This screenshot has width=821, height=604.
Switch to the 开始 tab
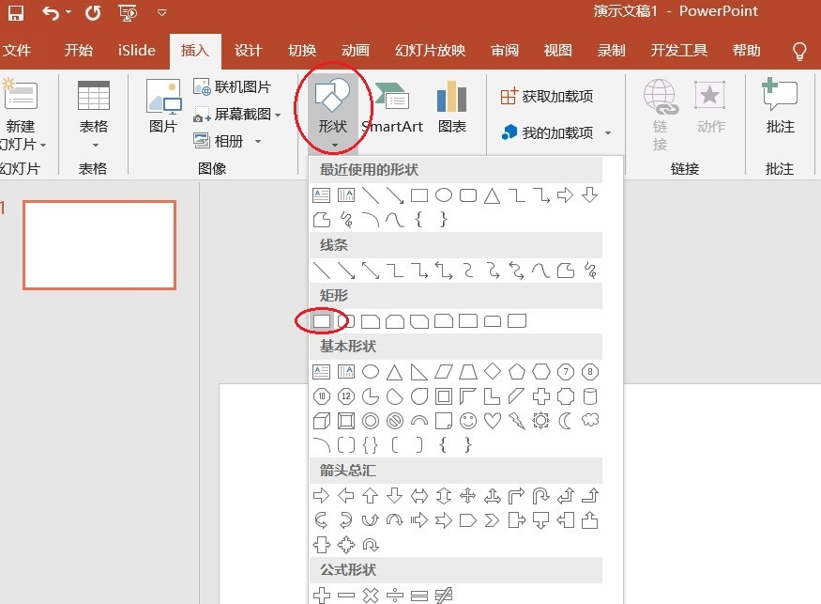79,51
